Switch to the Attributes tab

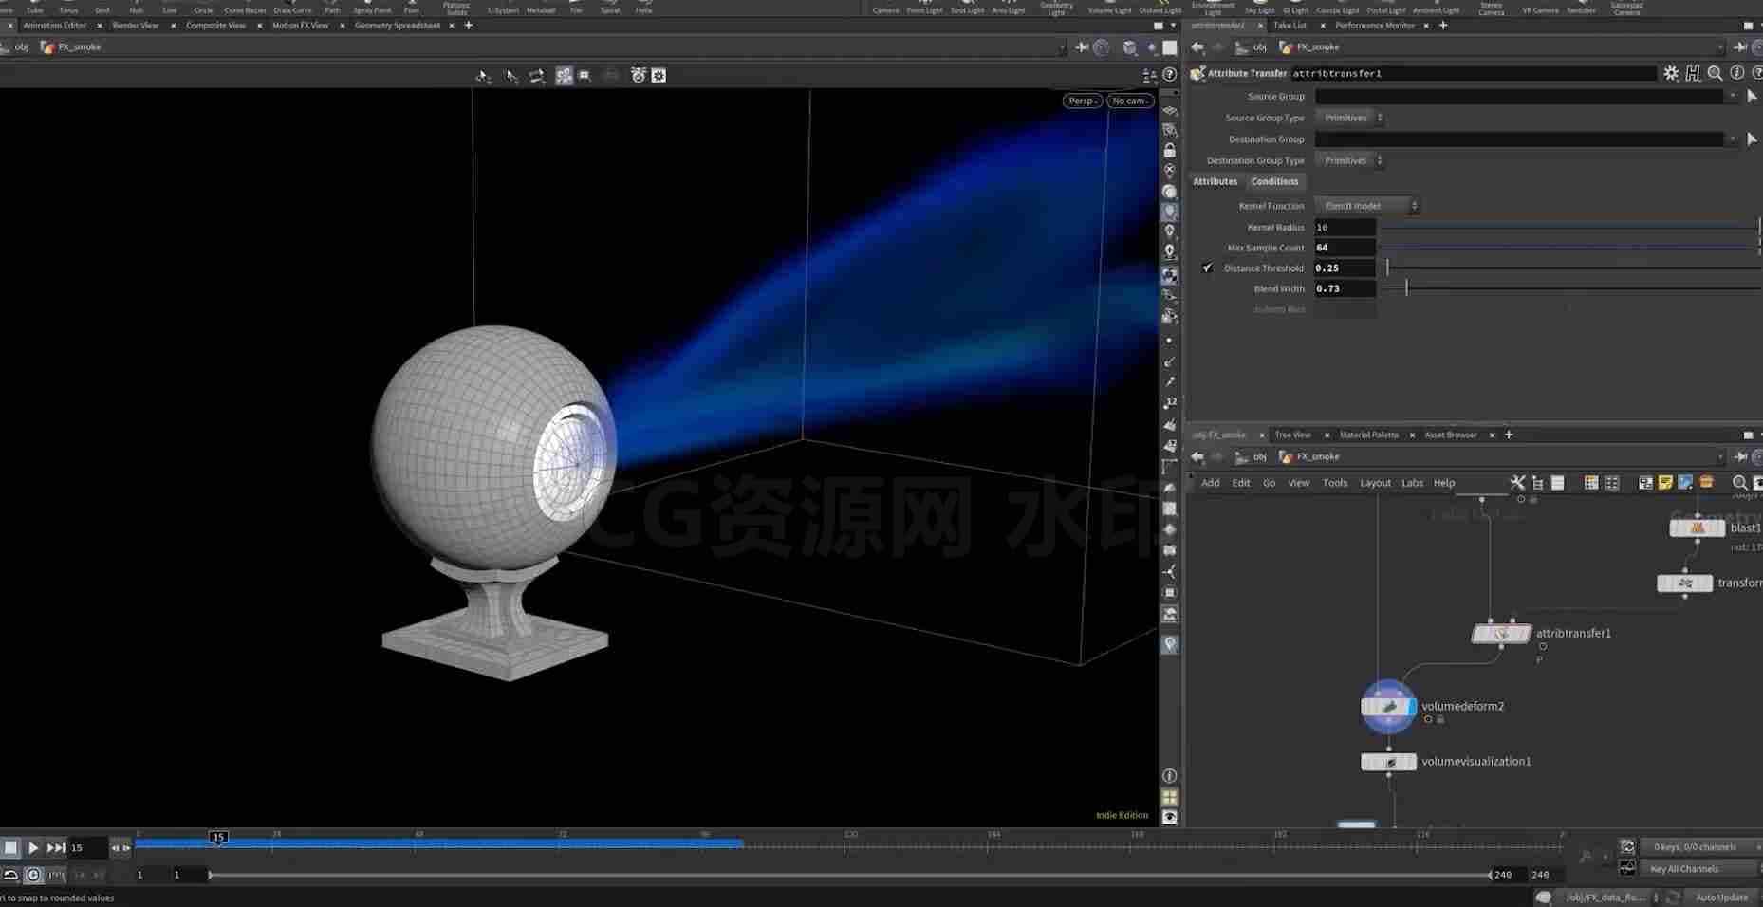click(x=1216, y=181)
